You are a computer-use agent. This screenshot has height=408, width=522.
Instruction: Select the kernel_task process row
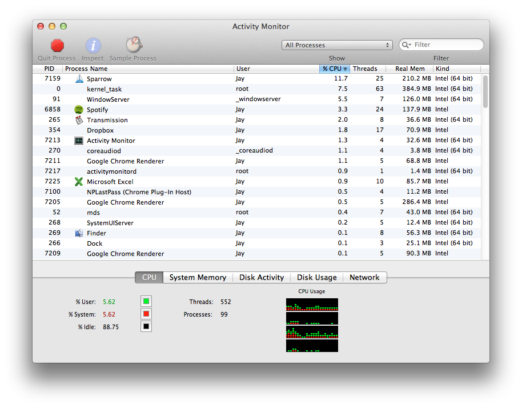(x=257, y=89)
